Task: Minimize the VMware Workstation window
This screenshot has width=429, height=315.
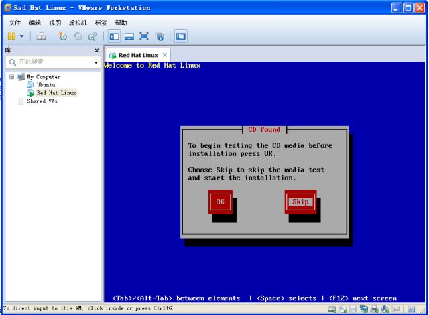Action: (x=396, y=8)
